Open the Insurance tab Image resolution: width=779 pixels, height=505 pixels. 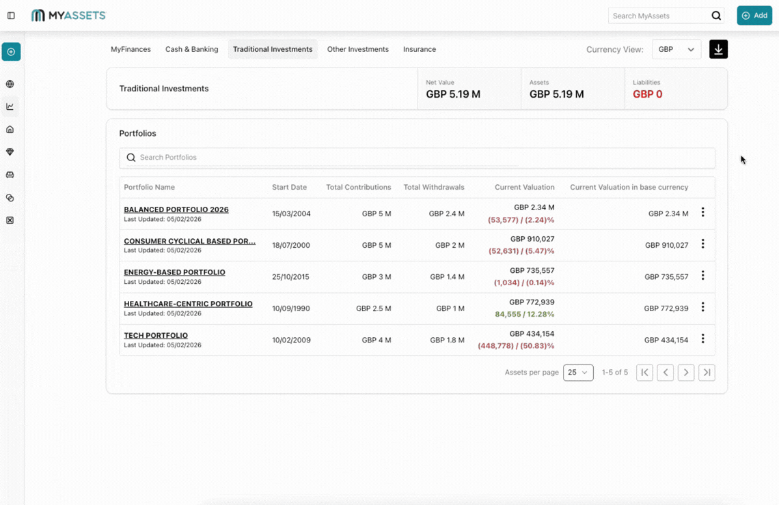[x=419, y=49]
